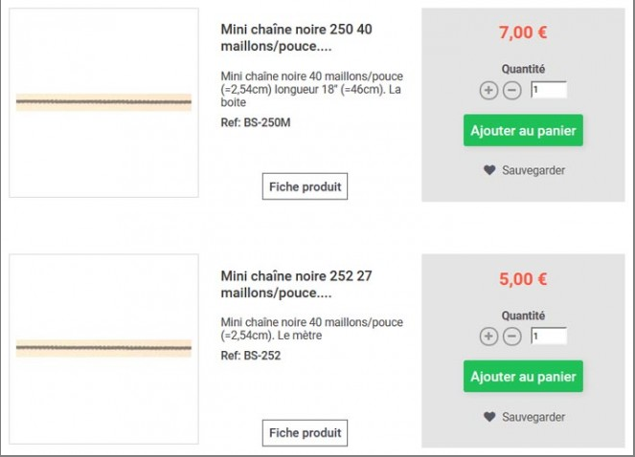Click the 5,00 € price label
The image size is (635, 457).
click(x=523, y=279)
